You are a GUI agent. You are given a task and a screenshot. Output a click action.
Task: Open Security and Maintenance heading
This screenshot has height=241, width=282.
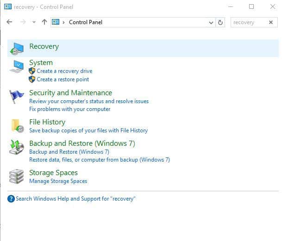click(x=71, y=93)
